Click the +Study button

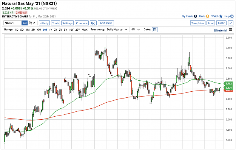pos(44,23)
